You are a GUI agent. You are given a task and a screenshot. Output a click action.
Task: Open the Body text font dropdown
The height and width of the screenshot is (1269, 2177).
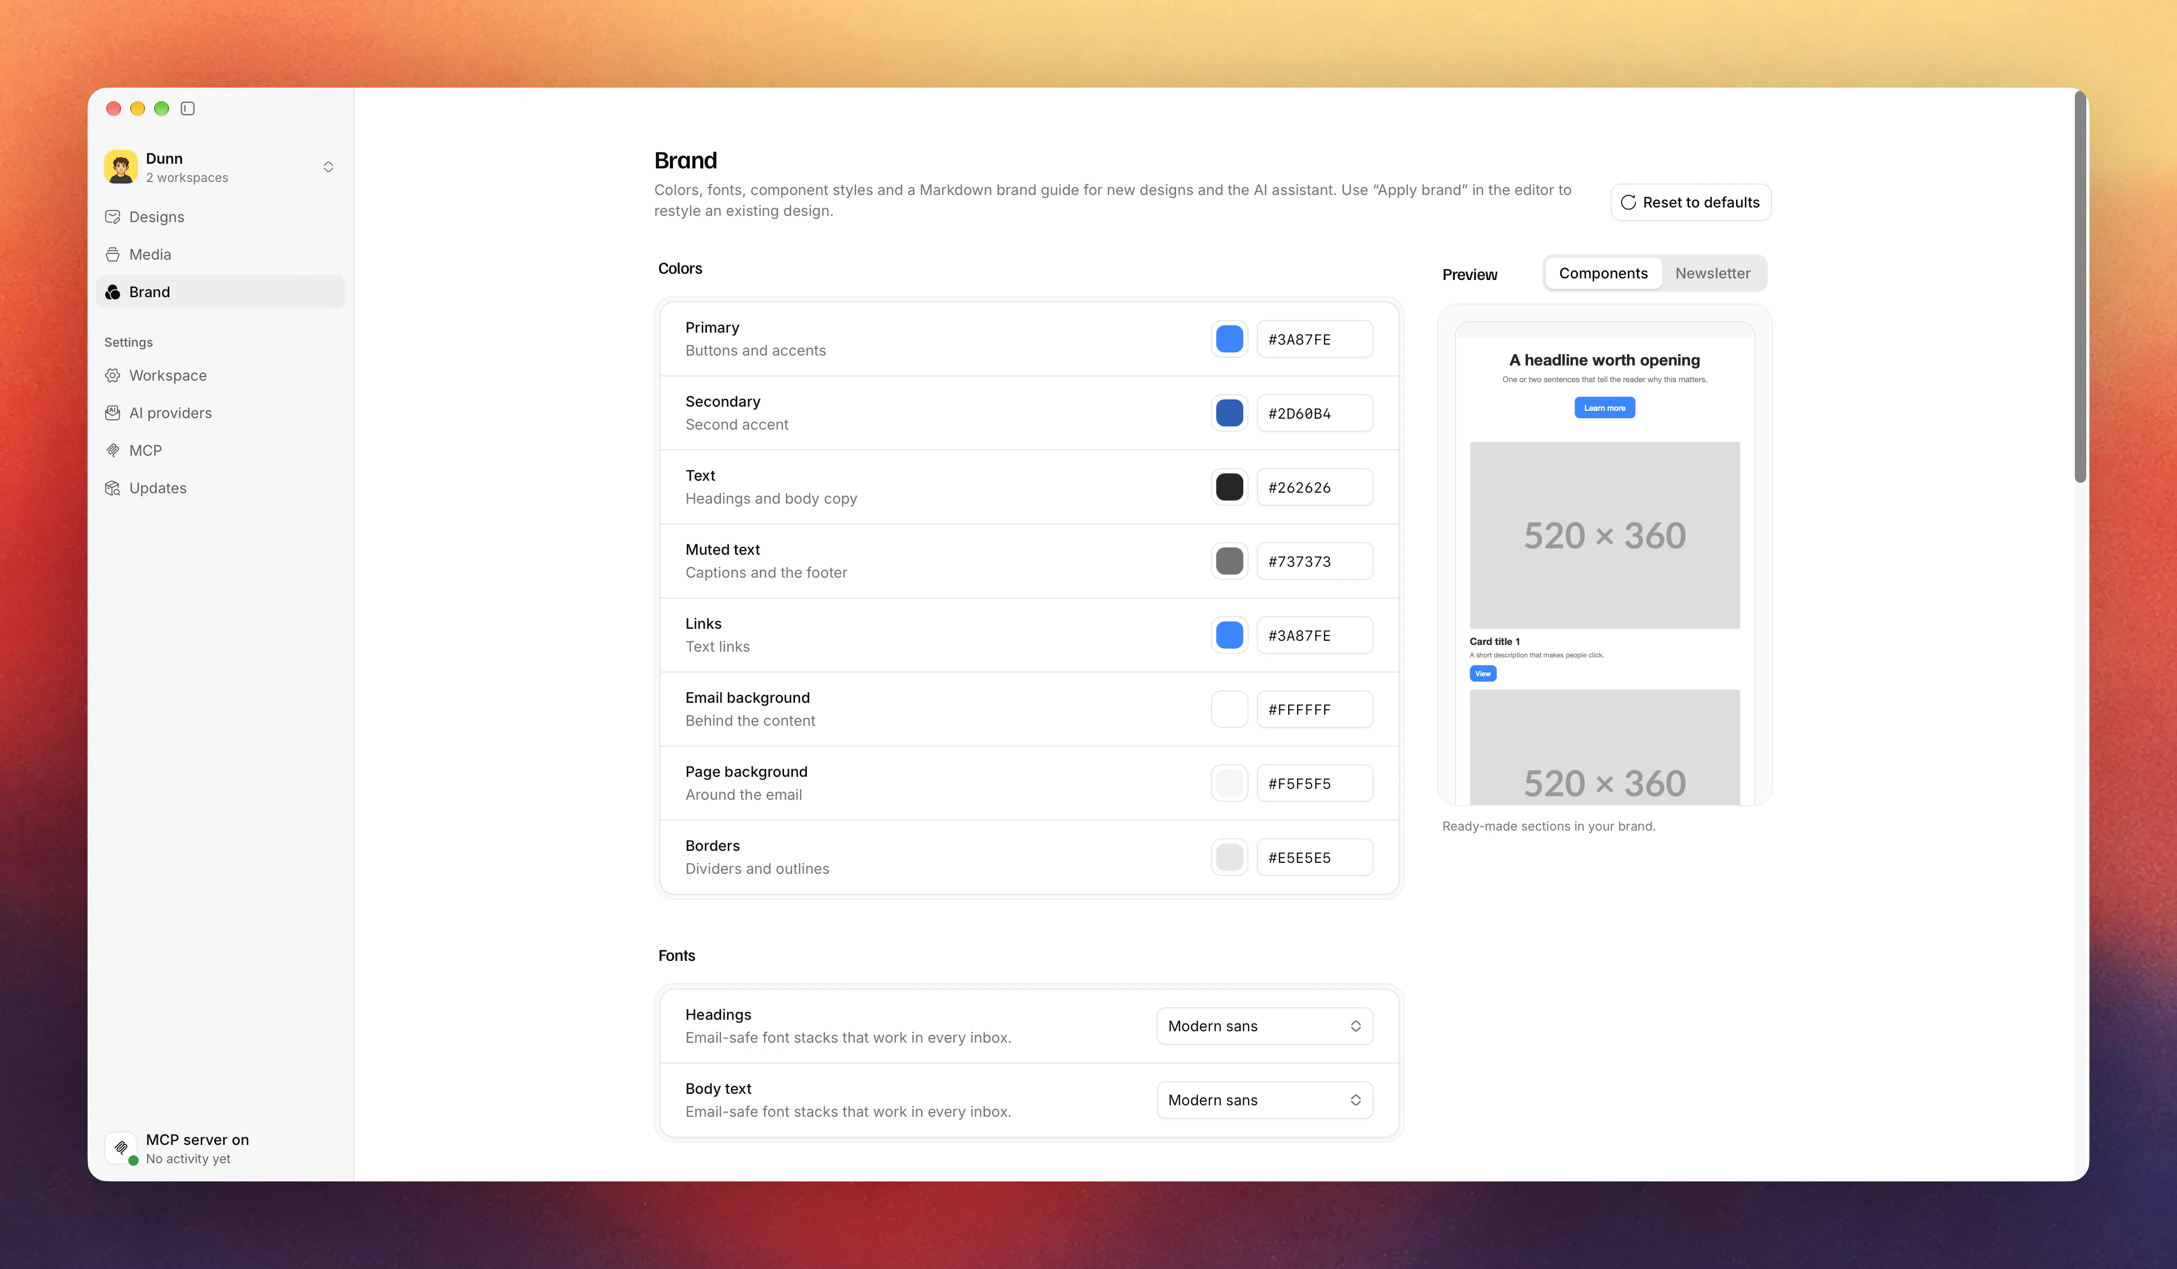tap(1265, 1100)
